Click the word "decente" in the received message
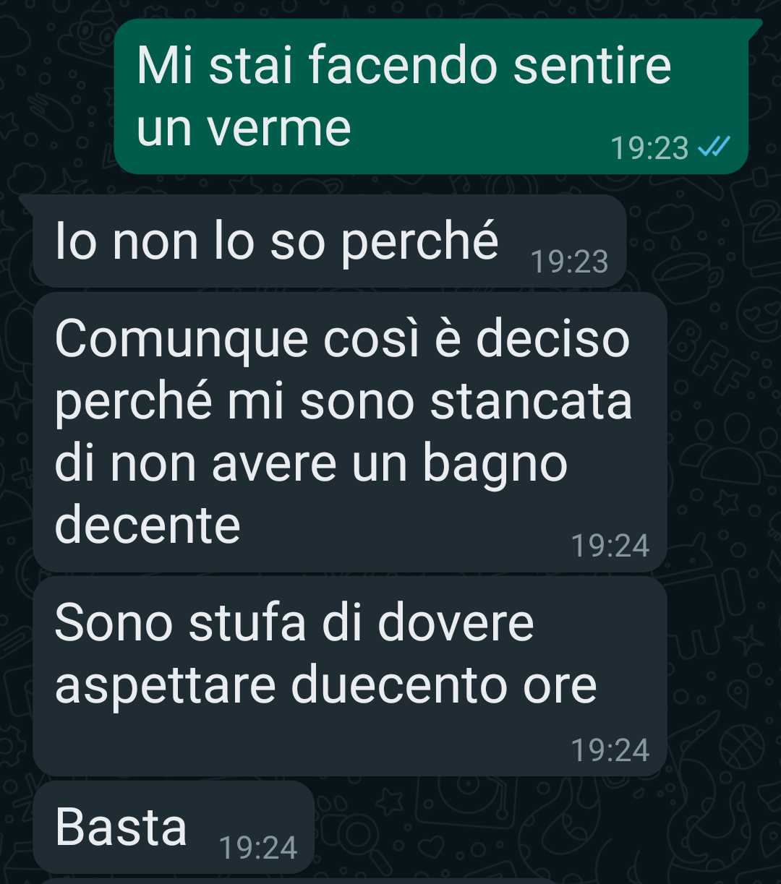The height and width of the screenshot is (884, 781). coord(148,525)
